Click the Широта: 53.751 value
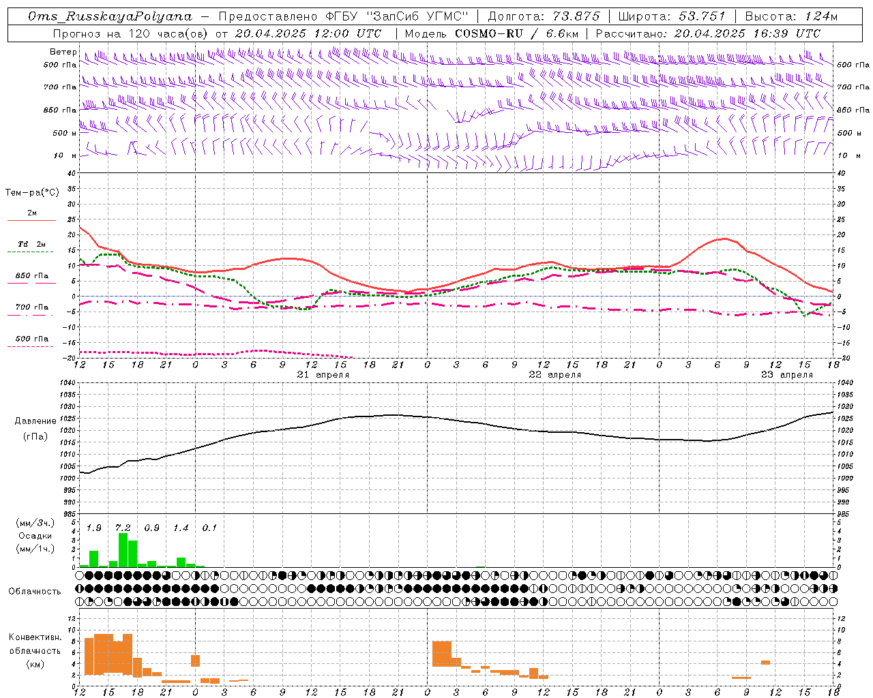The image size is (873, 698). 671,16
